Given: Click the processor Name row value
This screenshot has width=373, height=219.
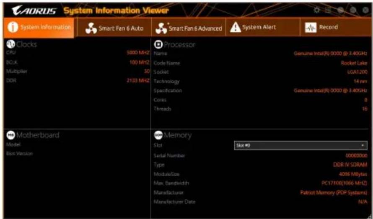Looking at the screenshot, I should (330, 53).
